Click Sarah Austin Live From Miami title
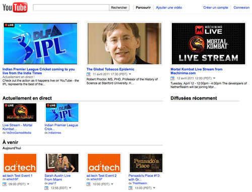 (57, 177)
